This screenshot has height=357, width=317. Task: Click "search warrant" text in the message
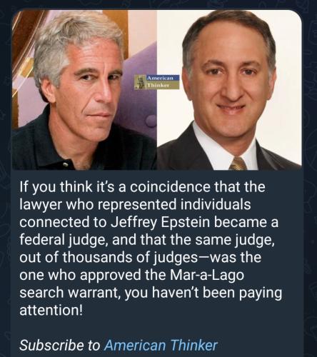point(69,293)
